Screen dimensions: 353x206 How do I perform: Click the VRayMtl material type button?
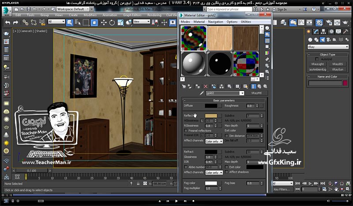[x=256, y=93]
